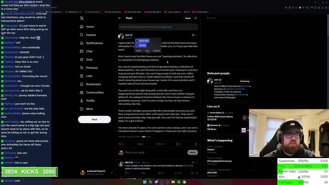329x185 pixels.
Task: Click the reply icon with 51 replies
Action: (x=122, y=144)
